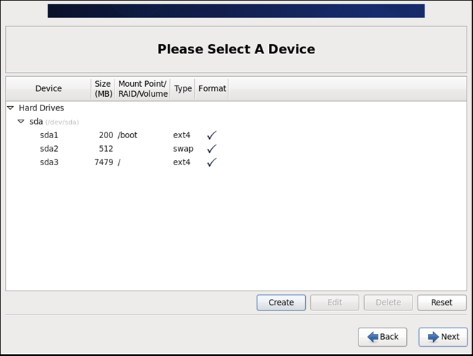Click the /boot mount point cell
This screenshot has width=473, height=356.
pyautogui.click(x=127, y=135)
